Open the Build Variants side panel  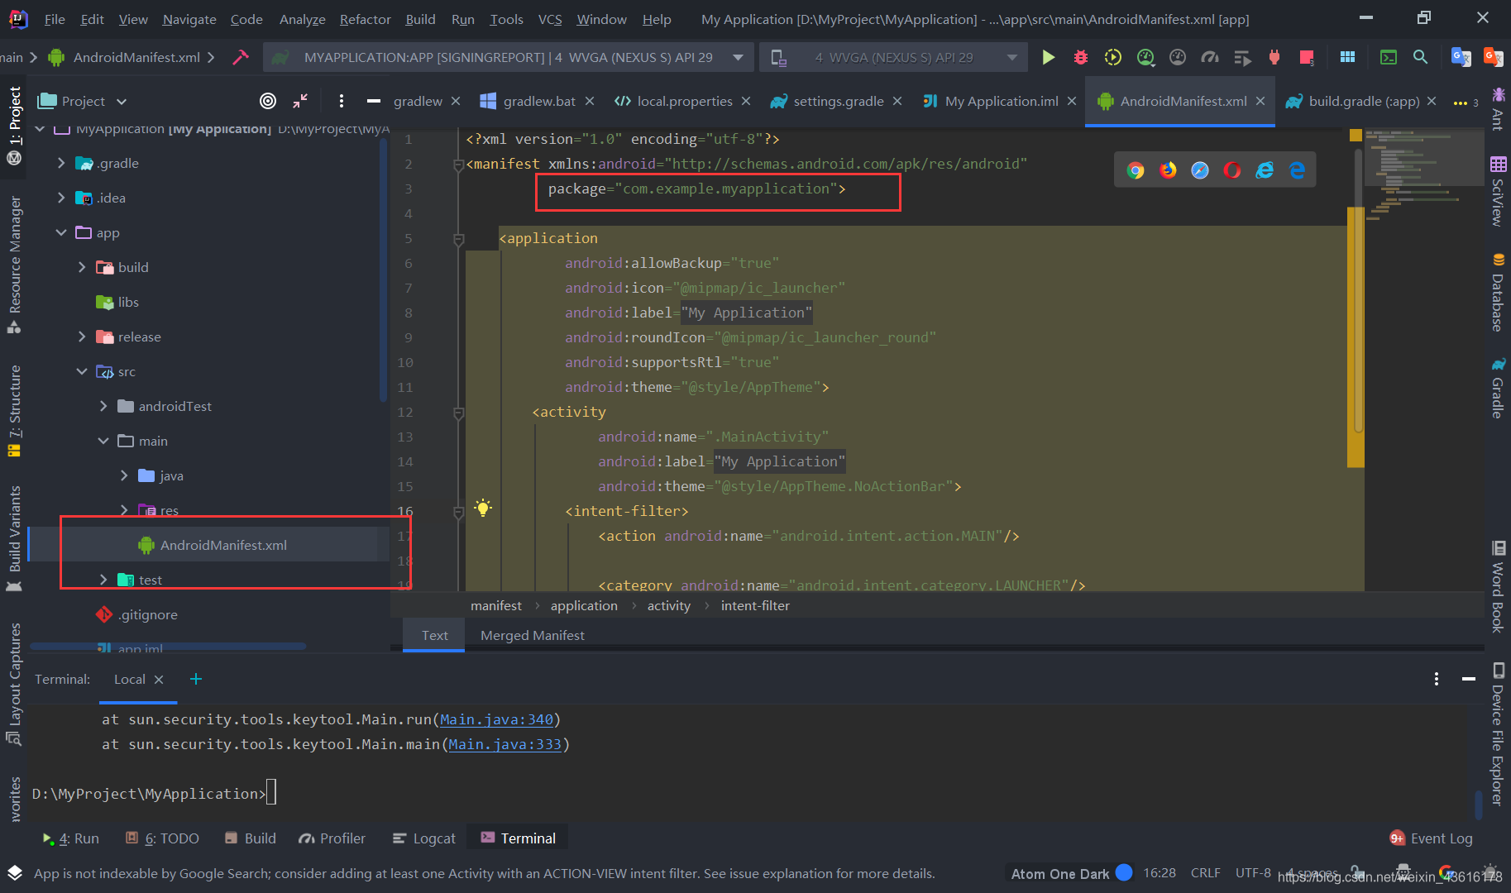click(x=14, y=538)
